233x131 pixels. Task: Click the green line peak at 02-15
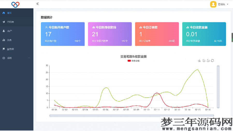point(198,70)
